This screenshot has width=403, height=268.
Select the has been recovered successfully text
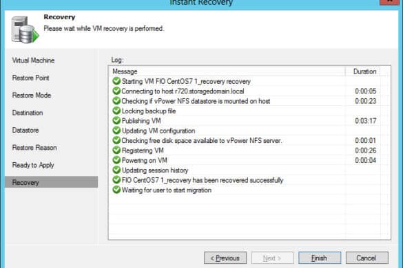click(x=203, y=180)
